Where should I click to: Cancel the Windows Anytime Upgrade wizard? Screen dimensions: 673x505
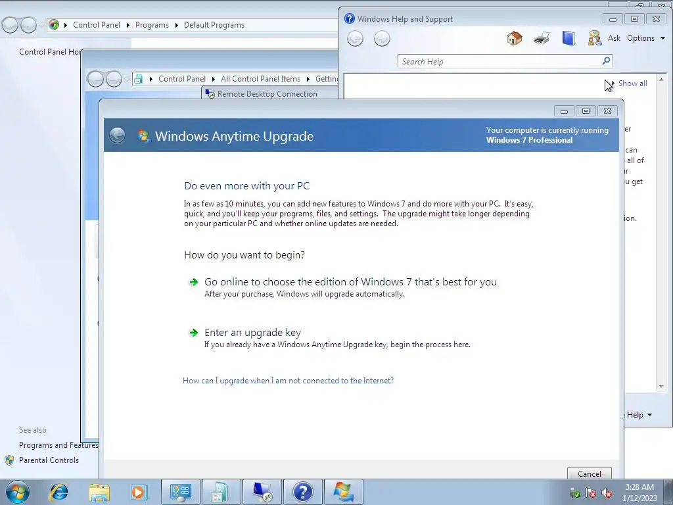point(589,473)
